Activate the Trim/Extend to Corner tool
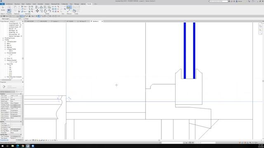 point(49,11)
